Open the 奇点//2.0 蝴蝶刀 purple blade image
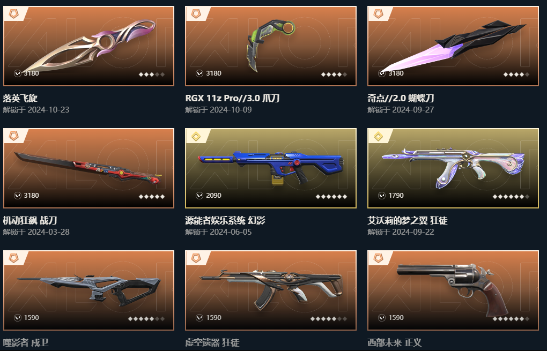 coord(453,46)
